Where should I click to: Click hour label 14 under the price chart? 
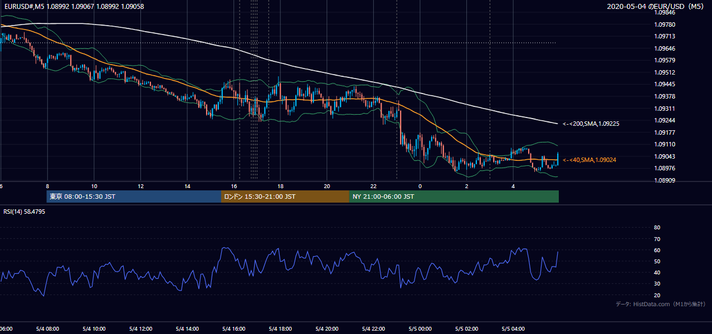(187, 186)
